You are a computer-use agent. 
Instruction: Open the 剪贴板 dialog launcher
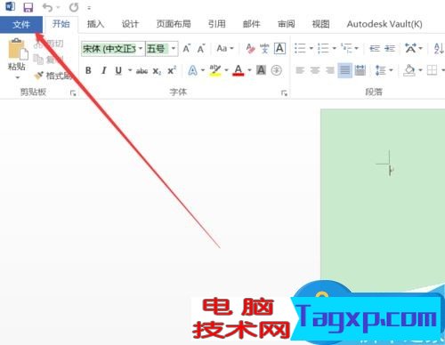click(73, 93)
